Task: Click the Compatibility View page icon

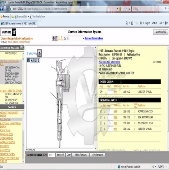Action: (124, 9)
